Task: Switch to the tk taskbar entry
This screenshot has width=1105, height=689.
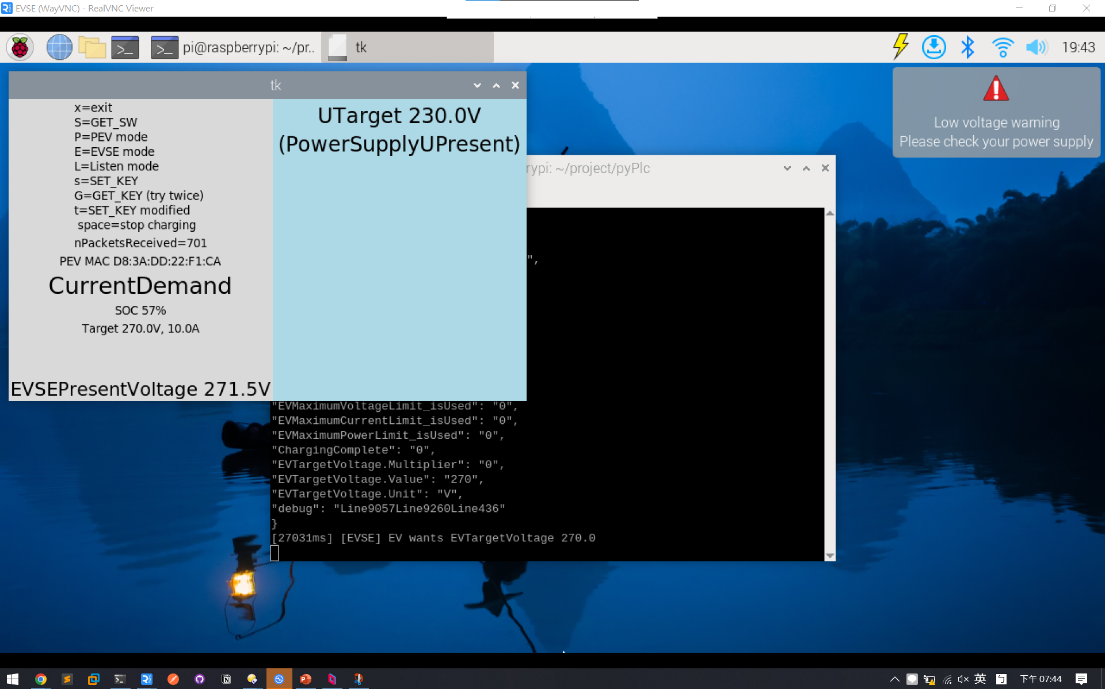Action: [x=407, y=48]
